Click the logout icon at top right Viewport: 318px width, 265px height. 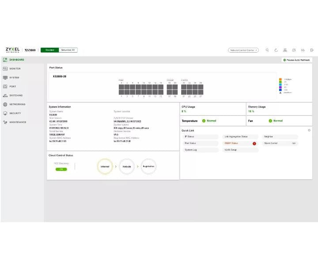[312, 50]
